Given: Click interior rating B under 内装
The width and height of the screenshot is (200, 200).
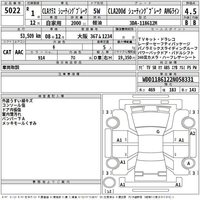Looking at the screenshot, I should tap(194, 23).
